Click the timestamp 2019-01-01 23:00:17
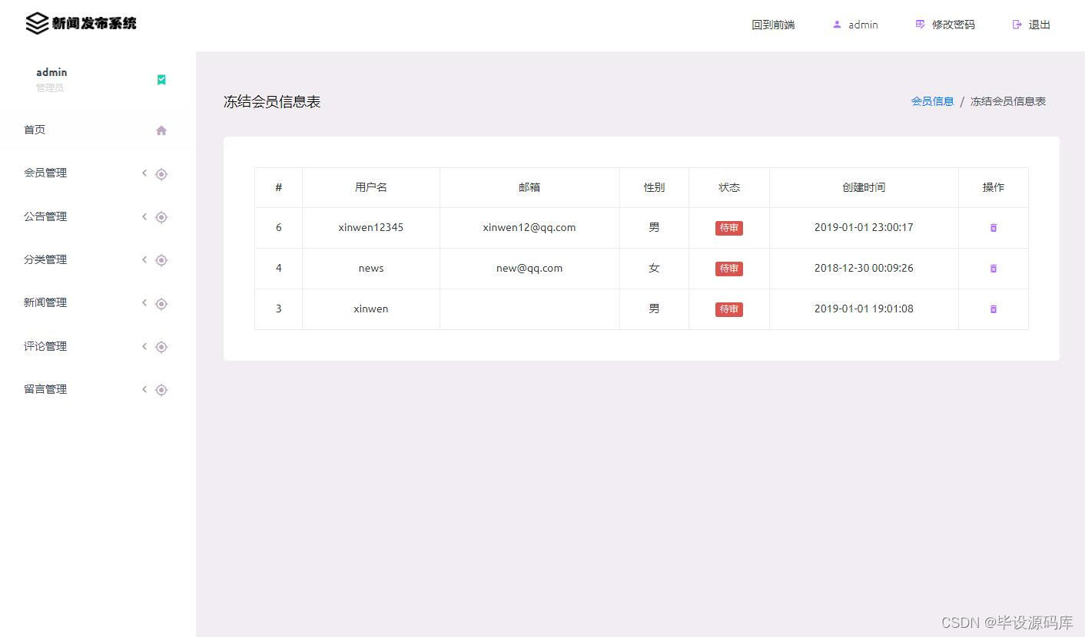Image resolution: width=1085 pixels, height=637 pixels. [864, 227]
